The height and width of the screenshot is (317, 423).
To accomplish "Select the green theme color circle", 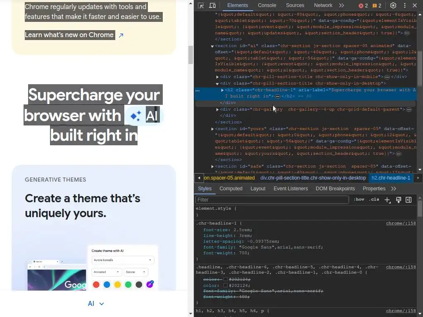I will click(x=128, y=284).
